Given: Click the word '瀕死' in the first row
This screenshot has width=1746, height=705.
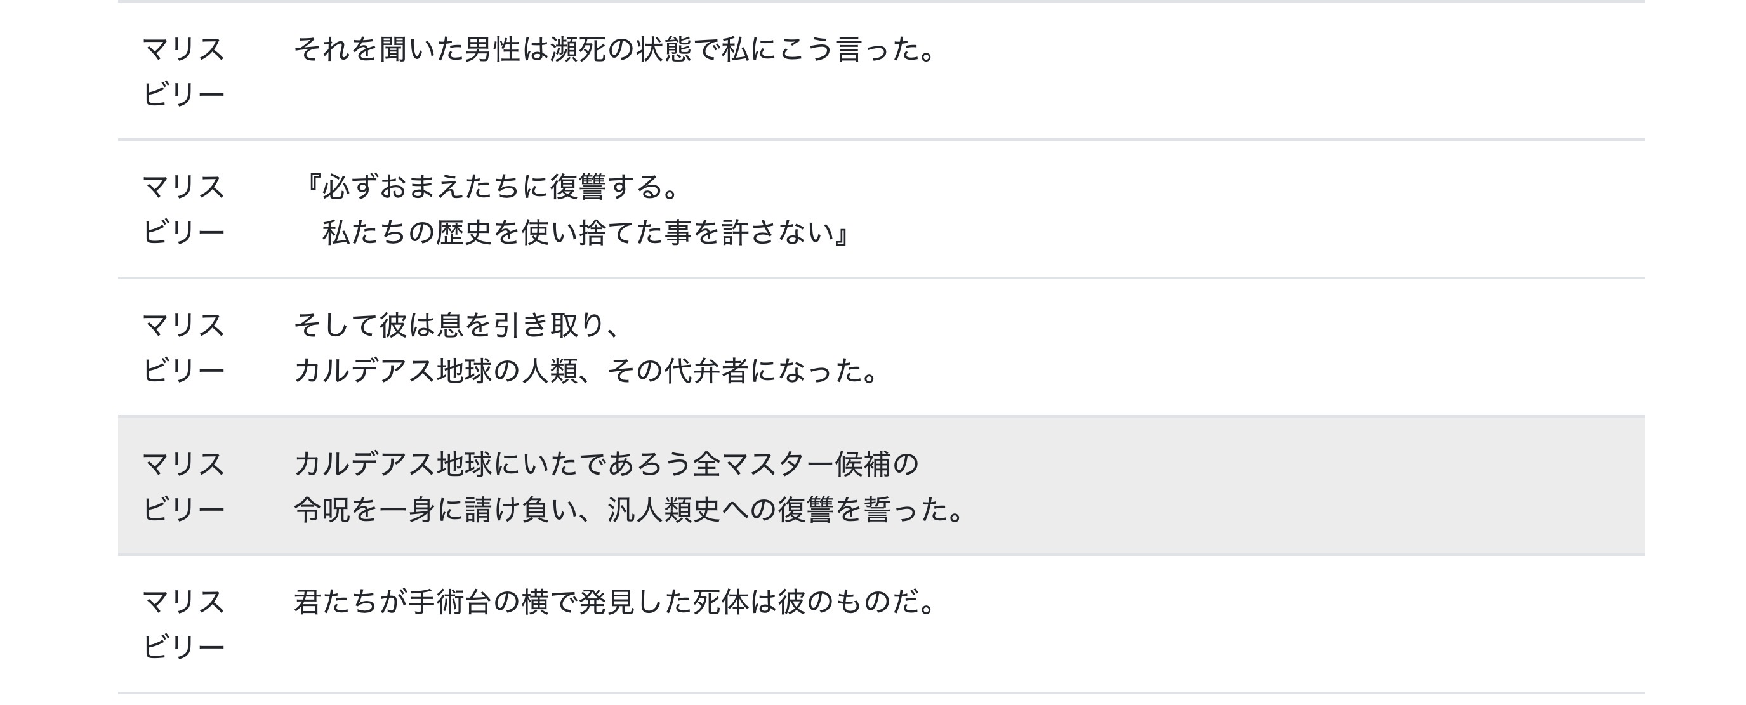Looking at the screenshot, I should [x=578, y=49].
